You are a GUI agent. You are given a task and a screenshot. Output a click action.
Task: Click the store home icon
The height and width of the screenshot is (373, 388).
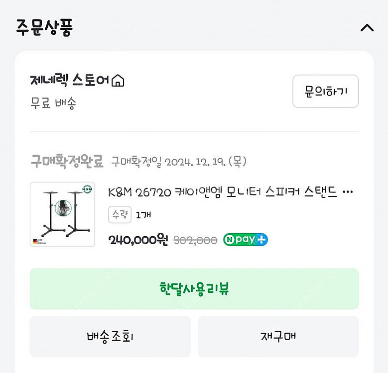(x=118, y=81)
